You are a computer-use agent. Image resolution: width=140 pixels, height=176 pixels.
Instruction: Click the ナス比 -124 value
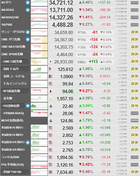[94, 47]
